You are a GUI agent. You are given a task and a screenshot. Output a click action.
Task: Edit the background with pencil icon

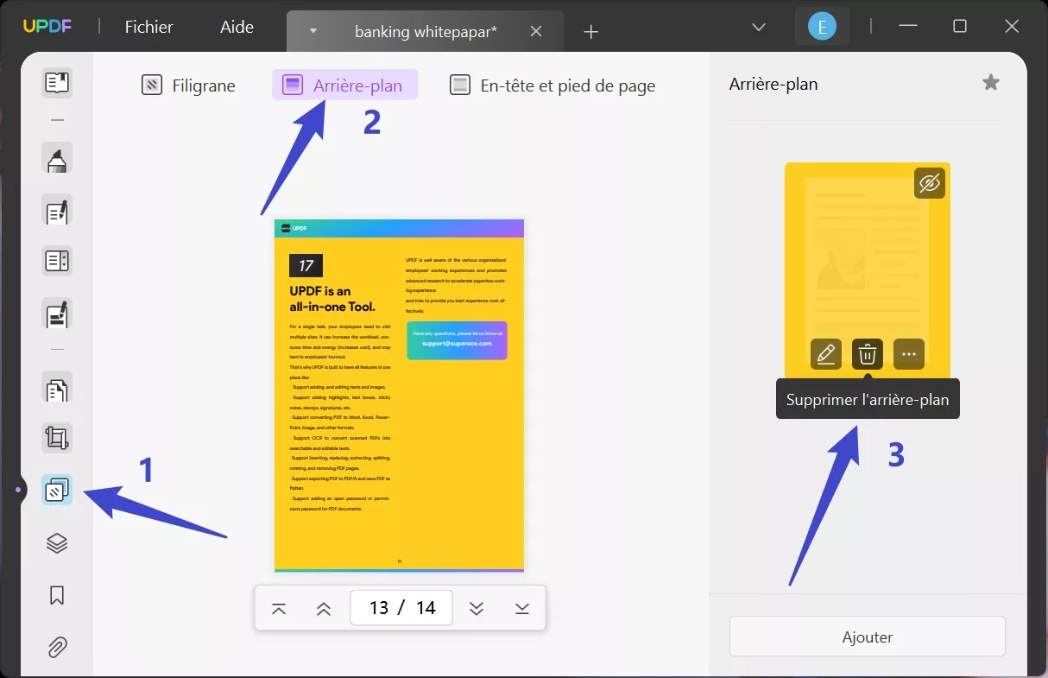pyautogui.click(x=825, y=354)
